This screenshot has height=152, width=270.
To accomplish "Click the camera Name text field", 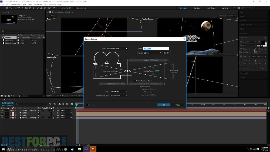I will point(156,49).
